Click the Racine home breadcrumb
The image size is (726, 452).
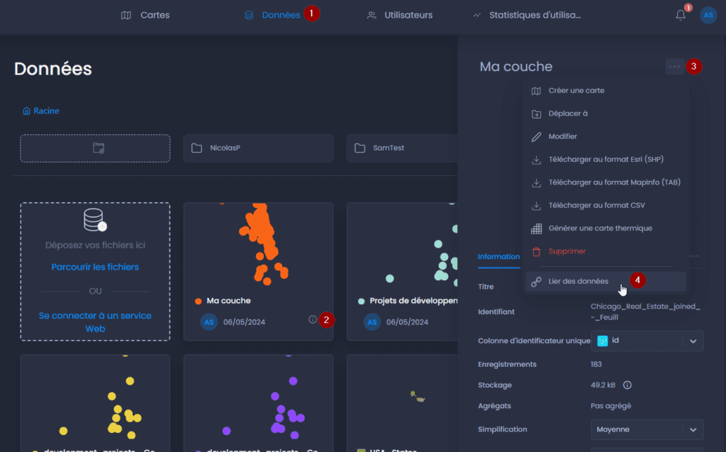[40, 111]
